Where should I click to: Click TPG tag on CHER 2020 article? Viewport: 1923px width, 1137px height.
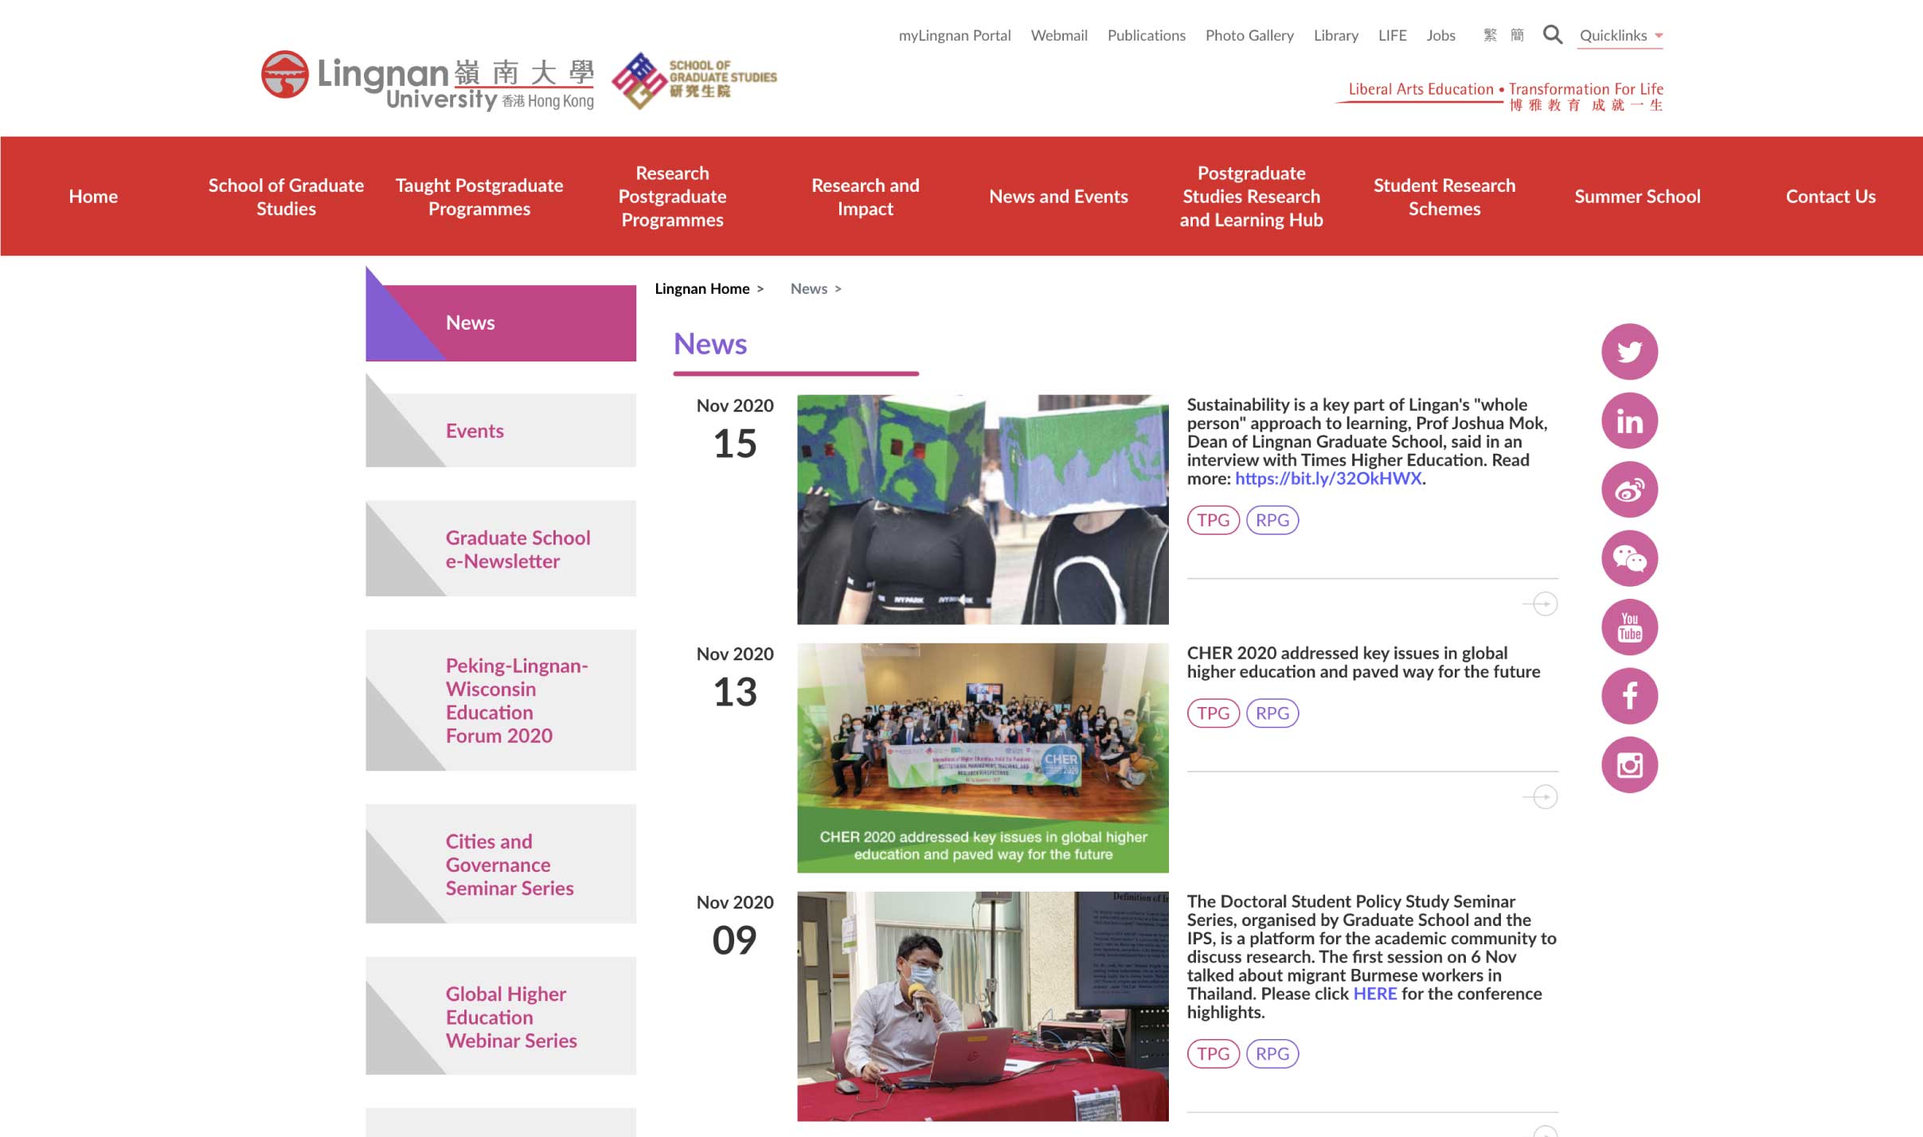tap(1213, 713)
